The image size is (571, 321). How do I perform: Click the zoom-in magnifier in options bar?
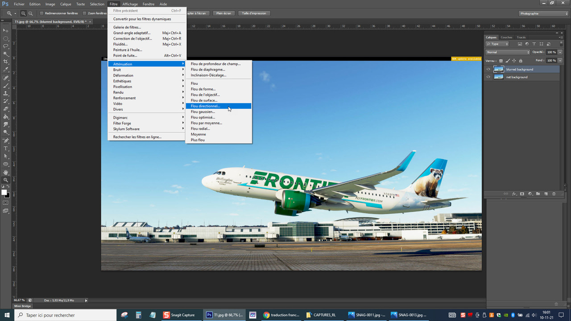[x=24, y=13]
